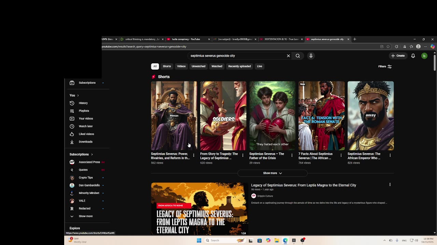
Task: Switch to the lucila conspiracy YouTube tab
Action: 186,39
